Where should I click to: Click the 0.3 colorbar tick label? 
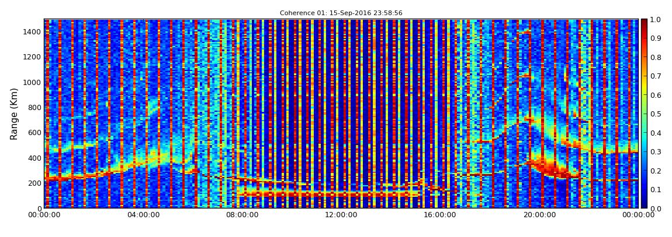656,151
